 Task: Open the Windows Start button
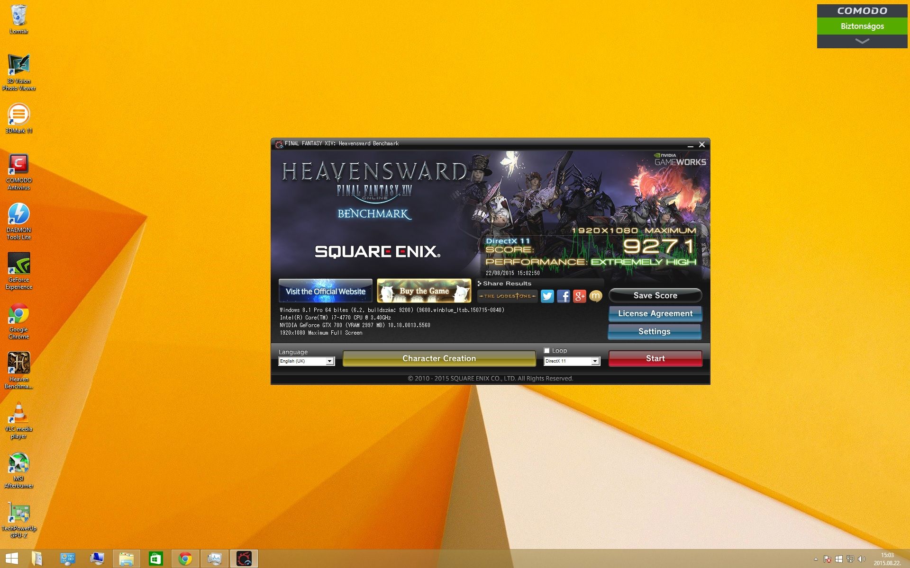12,559
